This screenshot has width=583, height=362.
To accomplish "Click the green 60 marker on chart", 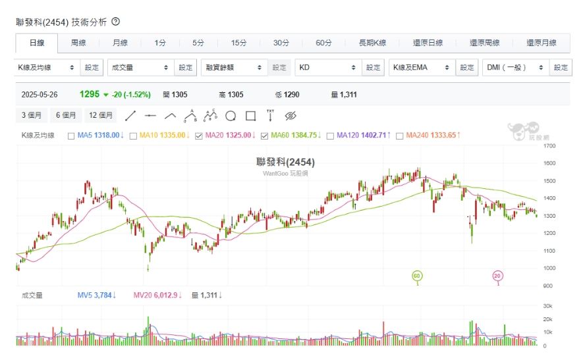I will tap(417, 276).
